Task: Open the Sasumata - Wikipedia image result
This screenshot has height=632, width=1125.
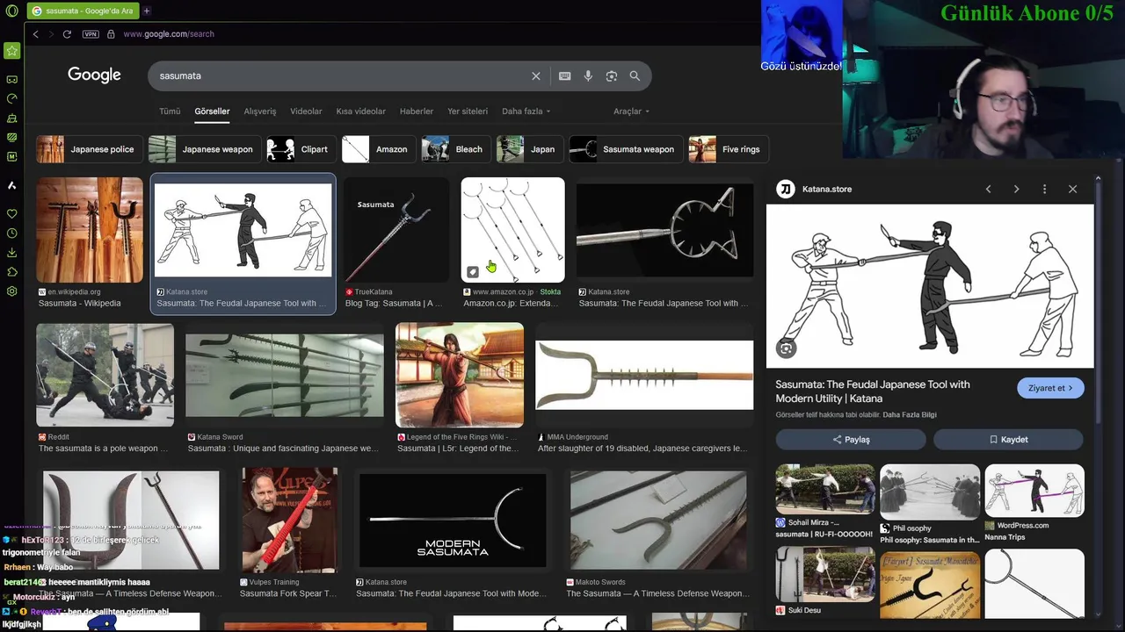Action: click(90, 230)
